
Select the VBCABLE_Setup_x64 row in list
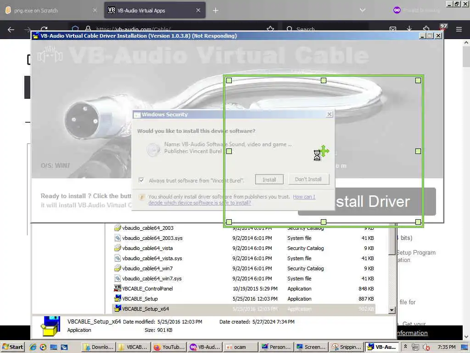pos(244,309)
